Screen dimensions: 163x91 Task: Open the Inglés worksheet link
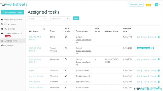[32, 71]
